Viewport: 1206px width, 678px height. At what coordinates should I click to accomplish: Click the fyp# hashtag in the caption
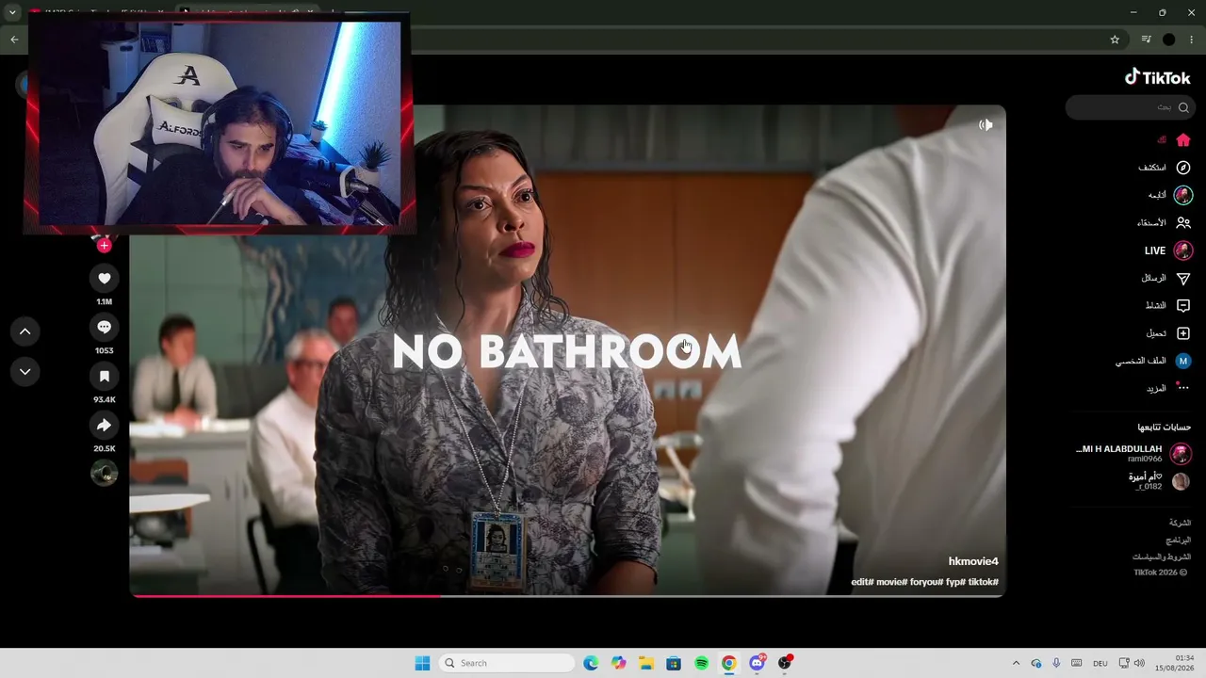955,582
